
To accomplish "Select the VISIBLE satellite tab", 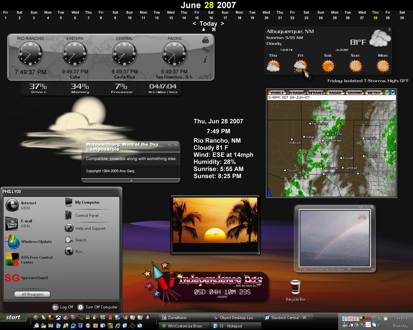I will click(277, 93).
